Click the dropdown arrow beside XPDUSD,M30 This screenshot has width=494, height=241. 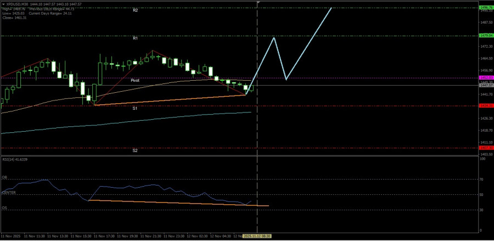[3, 4]
